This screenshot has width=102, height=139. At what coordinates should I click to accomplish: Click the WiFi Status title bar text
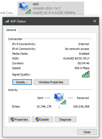point(18,21)
